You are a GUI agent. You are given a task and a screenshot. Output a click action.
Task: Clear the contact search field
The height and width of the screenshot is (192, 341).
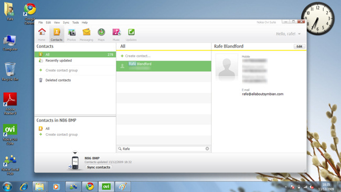point(207,148)
